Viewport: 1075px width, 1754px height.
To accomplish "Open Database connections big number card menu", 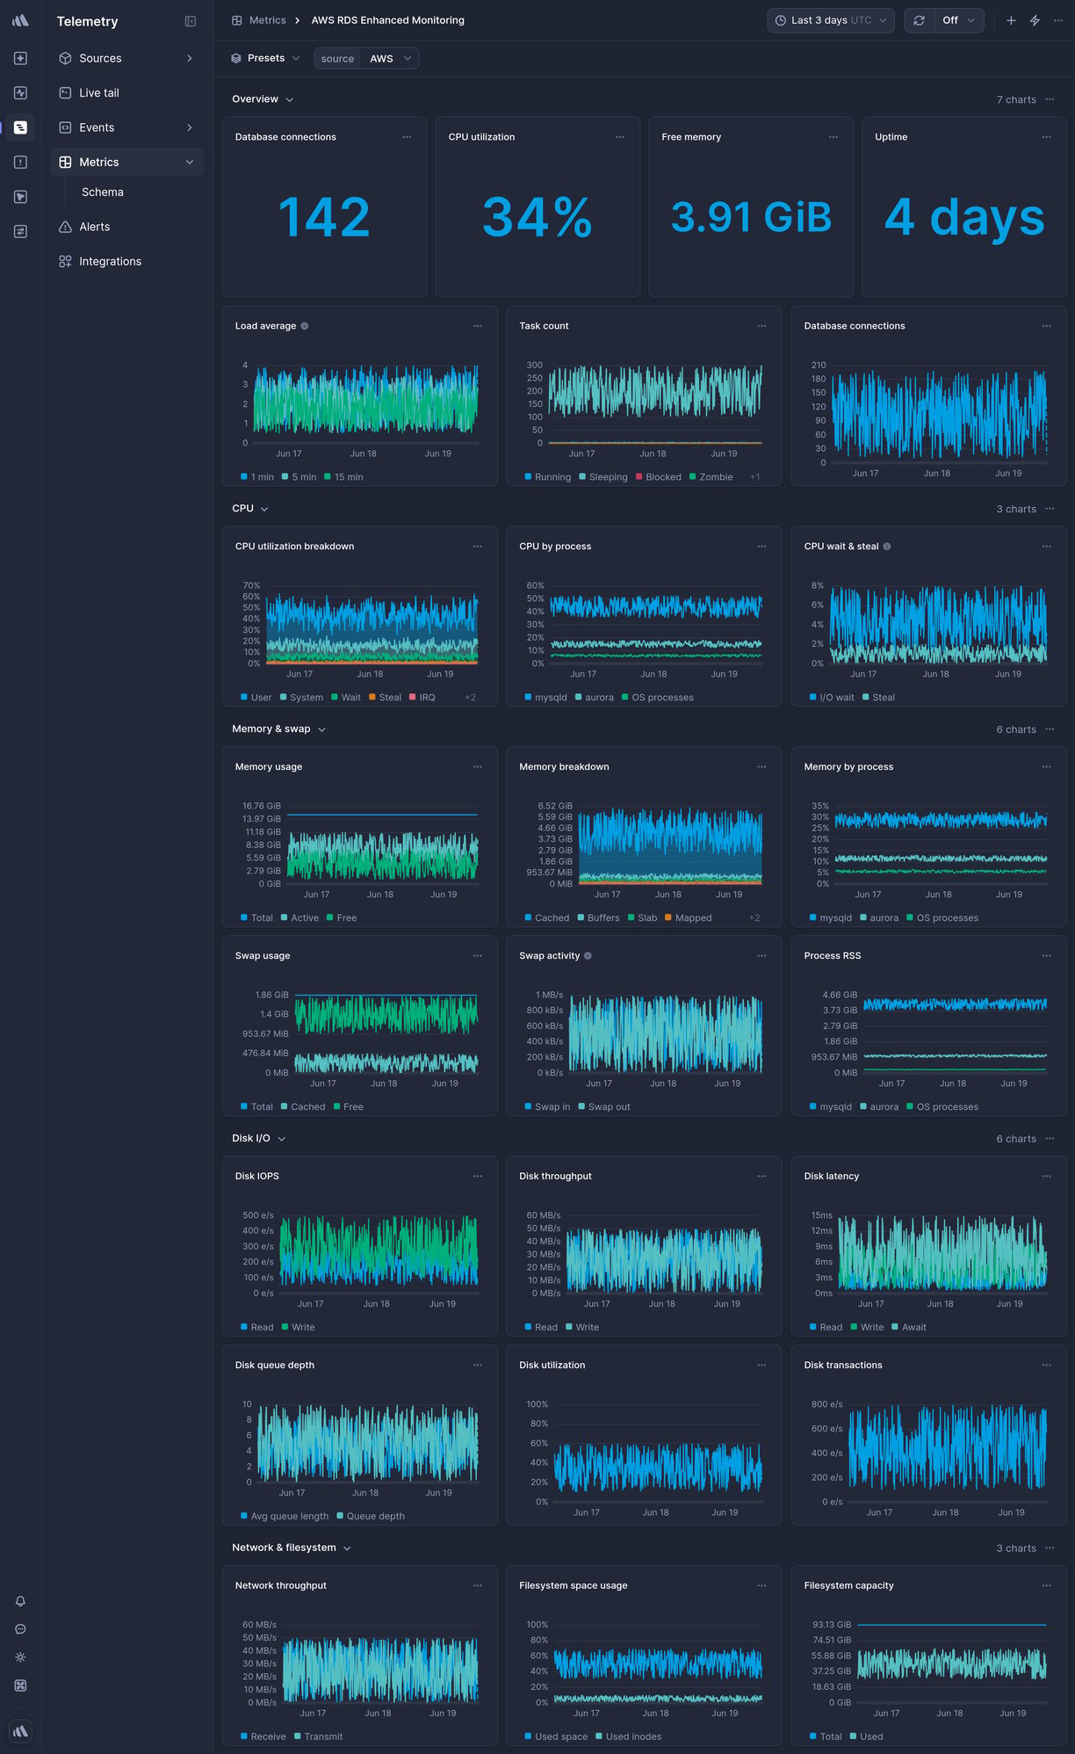I will click(407, 137).
